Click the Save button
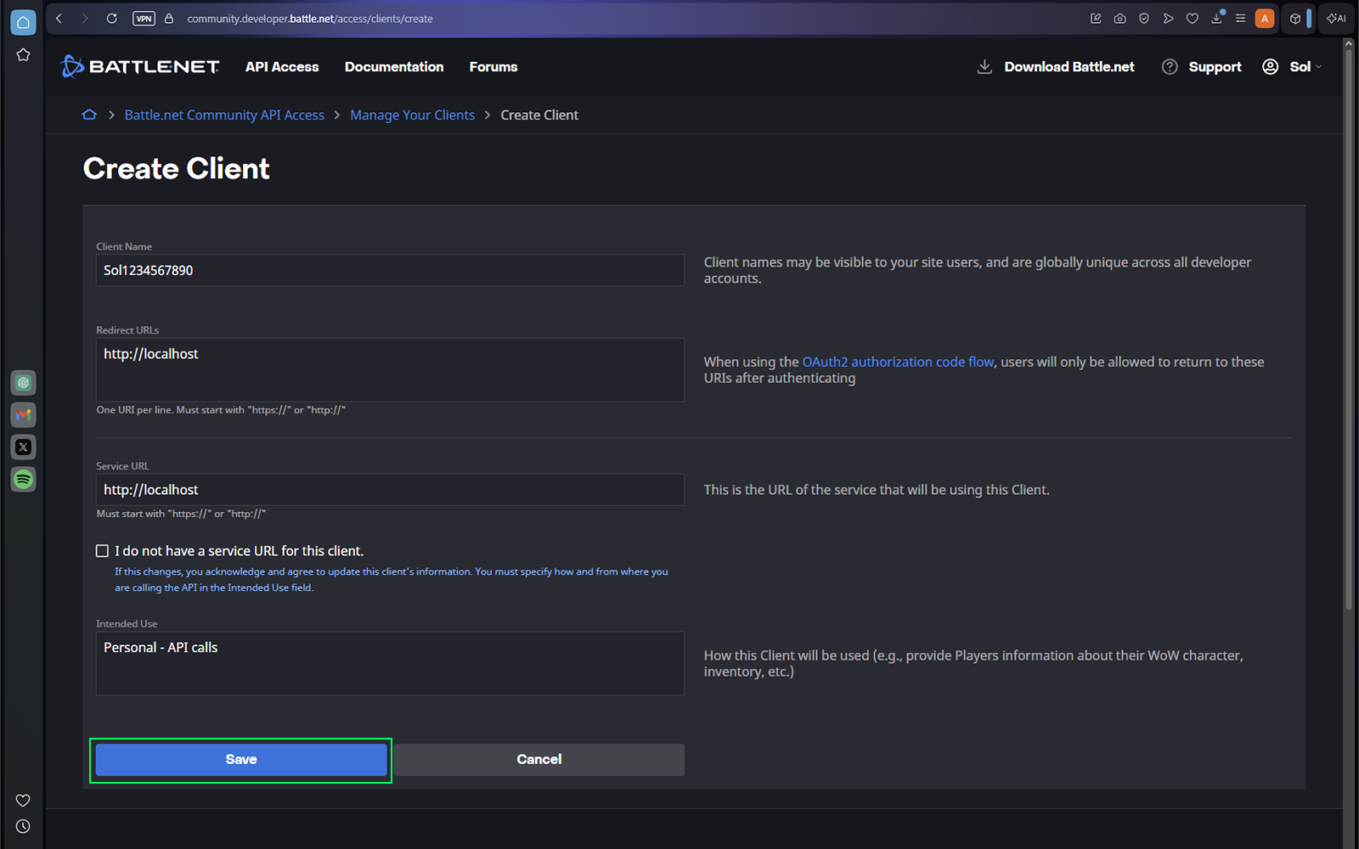The image size is (1359, 849). click(x=241, y=760)
